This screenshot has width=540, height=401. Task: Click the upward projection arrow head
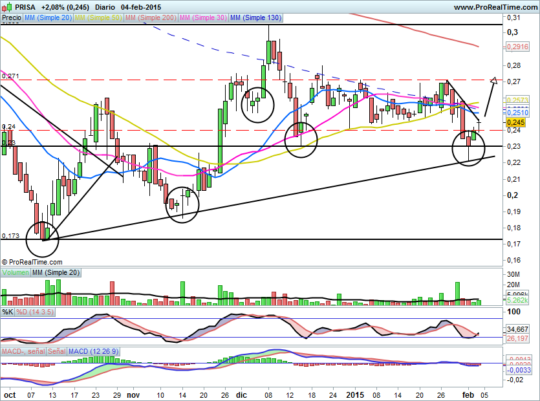pyautogui.click(x=493, y=81)
